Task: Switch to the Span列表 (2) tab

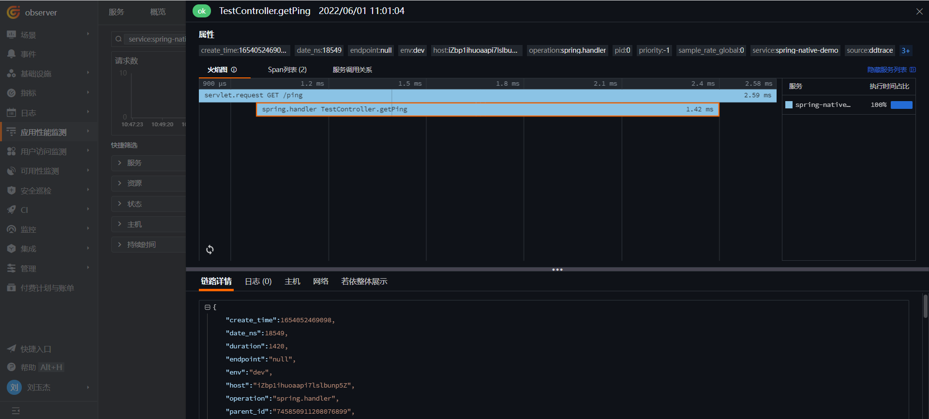Action: [287, 70]
